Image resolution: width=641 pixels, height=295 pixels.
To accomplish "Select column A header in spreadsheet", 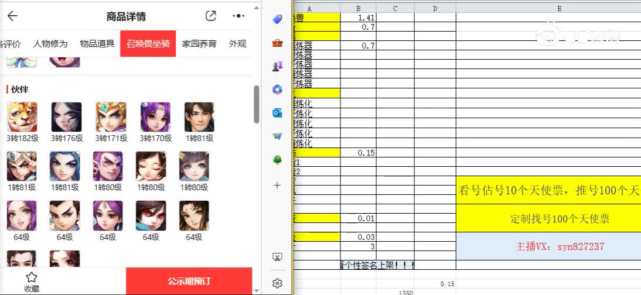I will pyautogui.click(x=317, y=8).
